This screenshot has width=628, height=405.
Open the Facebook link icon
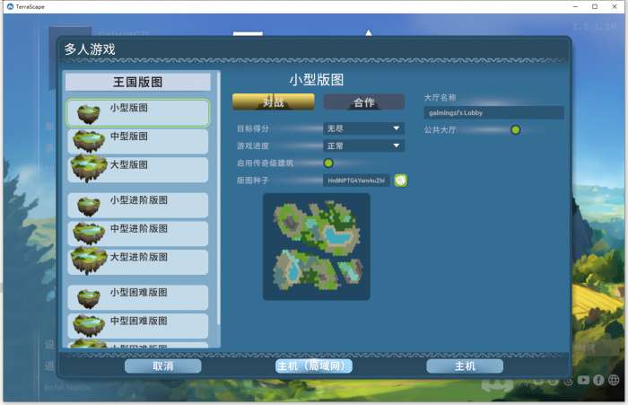tap(598, 380)
